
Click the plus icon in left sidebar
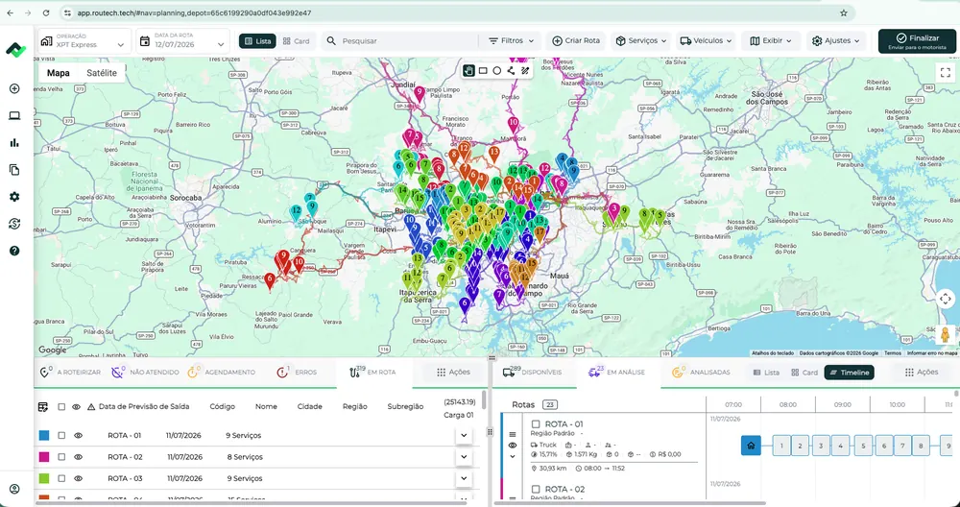pos(14,88)
